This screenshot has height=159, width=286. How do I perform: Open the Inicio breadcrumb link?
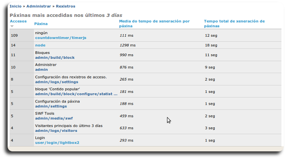[x=15, y=6]
